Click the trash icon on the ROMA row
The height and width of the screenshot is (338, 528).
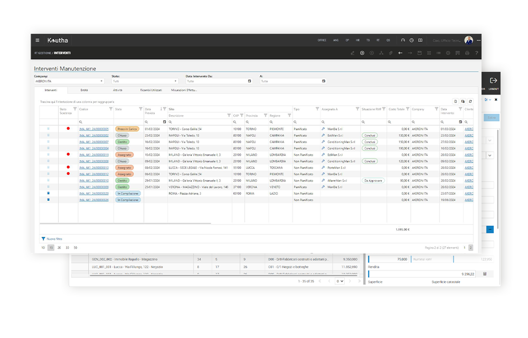coord(48,193)
